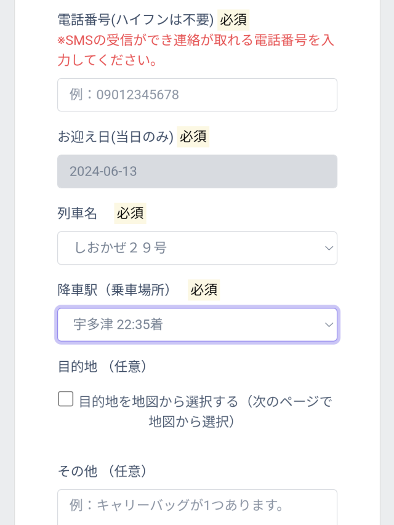The height and width of the screenshot is (525, 394).
Task: Click the red SMS notice text
Action: tap(196, 51)
